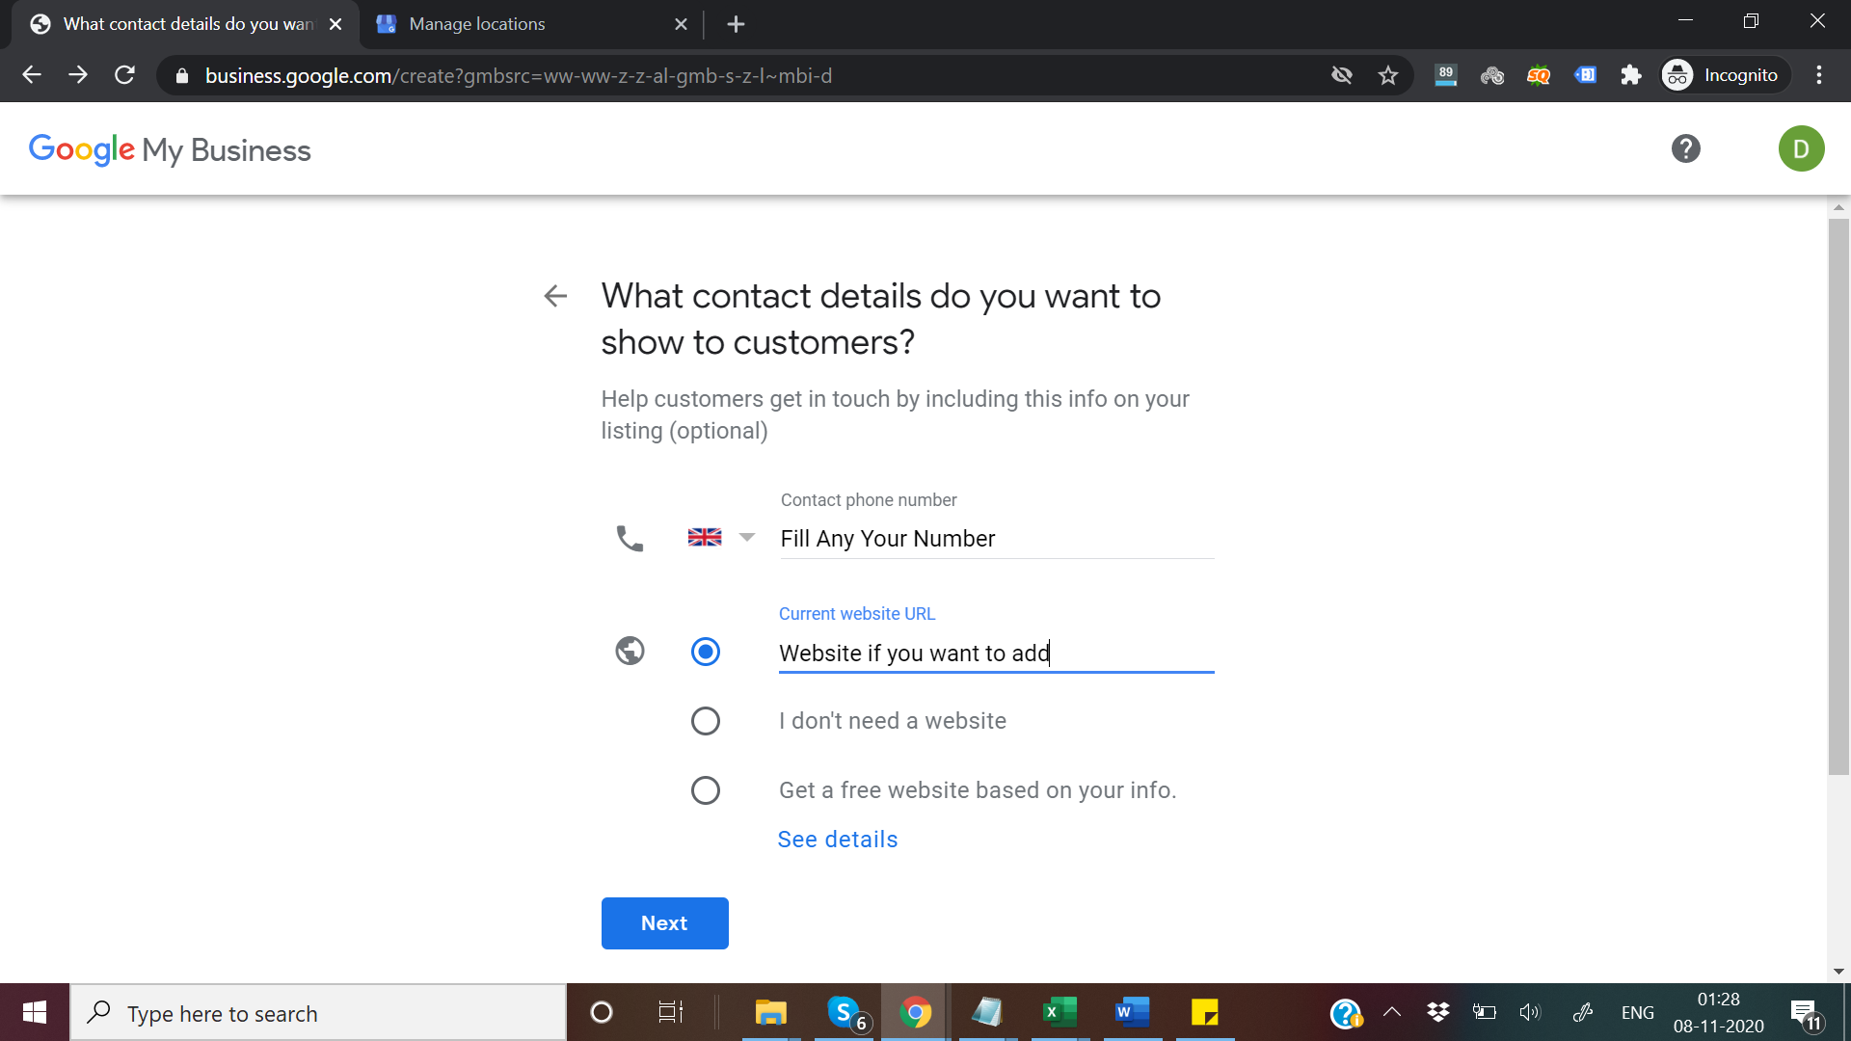The image size is (1851, 1041).
Task: Open the Windows notification center
Action: click(x=1806, y=1014)
